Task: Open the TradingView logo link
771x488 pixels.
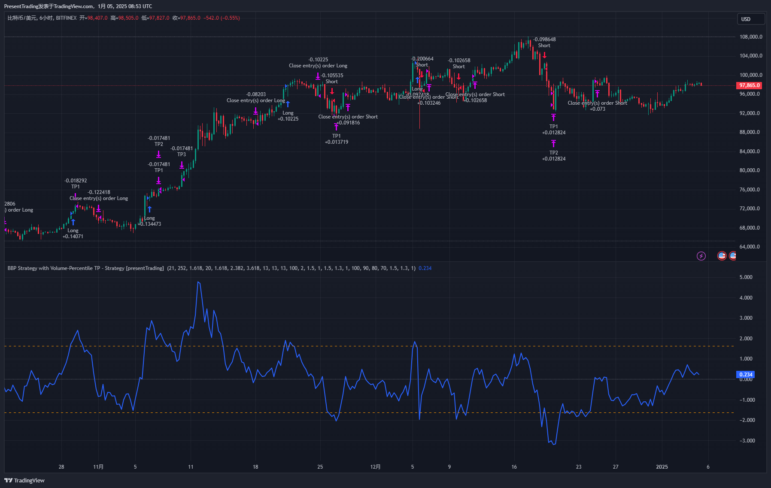Action: point(24,480)
